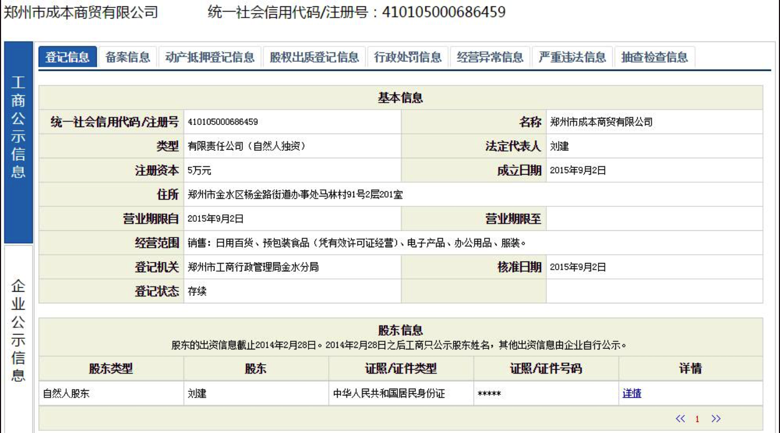Switch to the 严重违法信息 tab
780x433 pixels.
(x=572, y=57)
